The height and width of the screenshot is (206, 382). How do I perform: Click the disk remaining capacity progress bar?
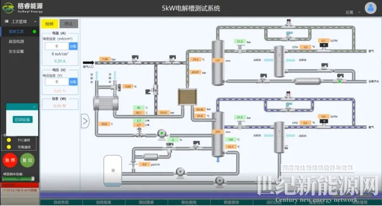[x=18, y=179]
